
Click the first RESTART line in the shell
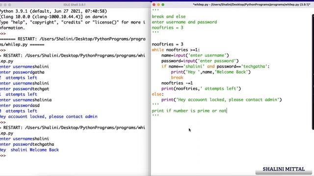click(73, 42)
